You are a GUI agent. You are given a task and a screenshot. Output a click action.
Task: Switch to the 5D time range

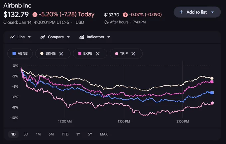26,134
